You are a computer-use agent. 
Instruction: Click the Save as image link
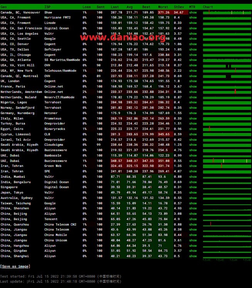coord(15,266)
